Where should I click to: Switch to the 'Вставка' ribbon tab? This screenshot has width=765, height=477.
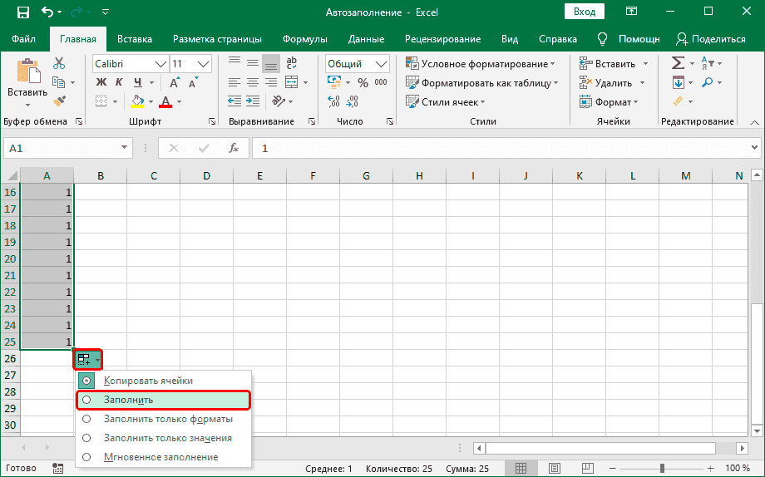pyautogui.click(x=135, y=39)
